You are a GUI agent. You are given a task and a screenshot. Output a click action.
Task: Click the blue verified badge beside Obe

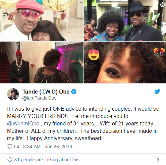click(x=74, y=92)
